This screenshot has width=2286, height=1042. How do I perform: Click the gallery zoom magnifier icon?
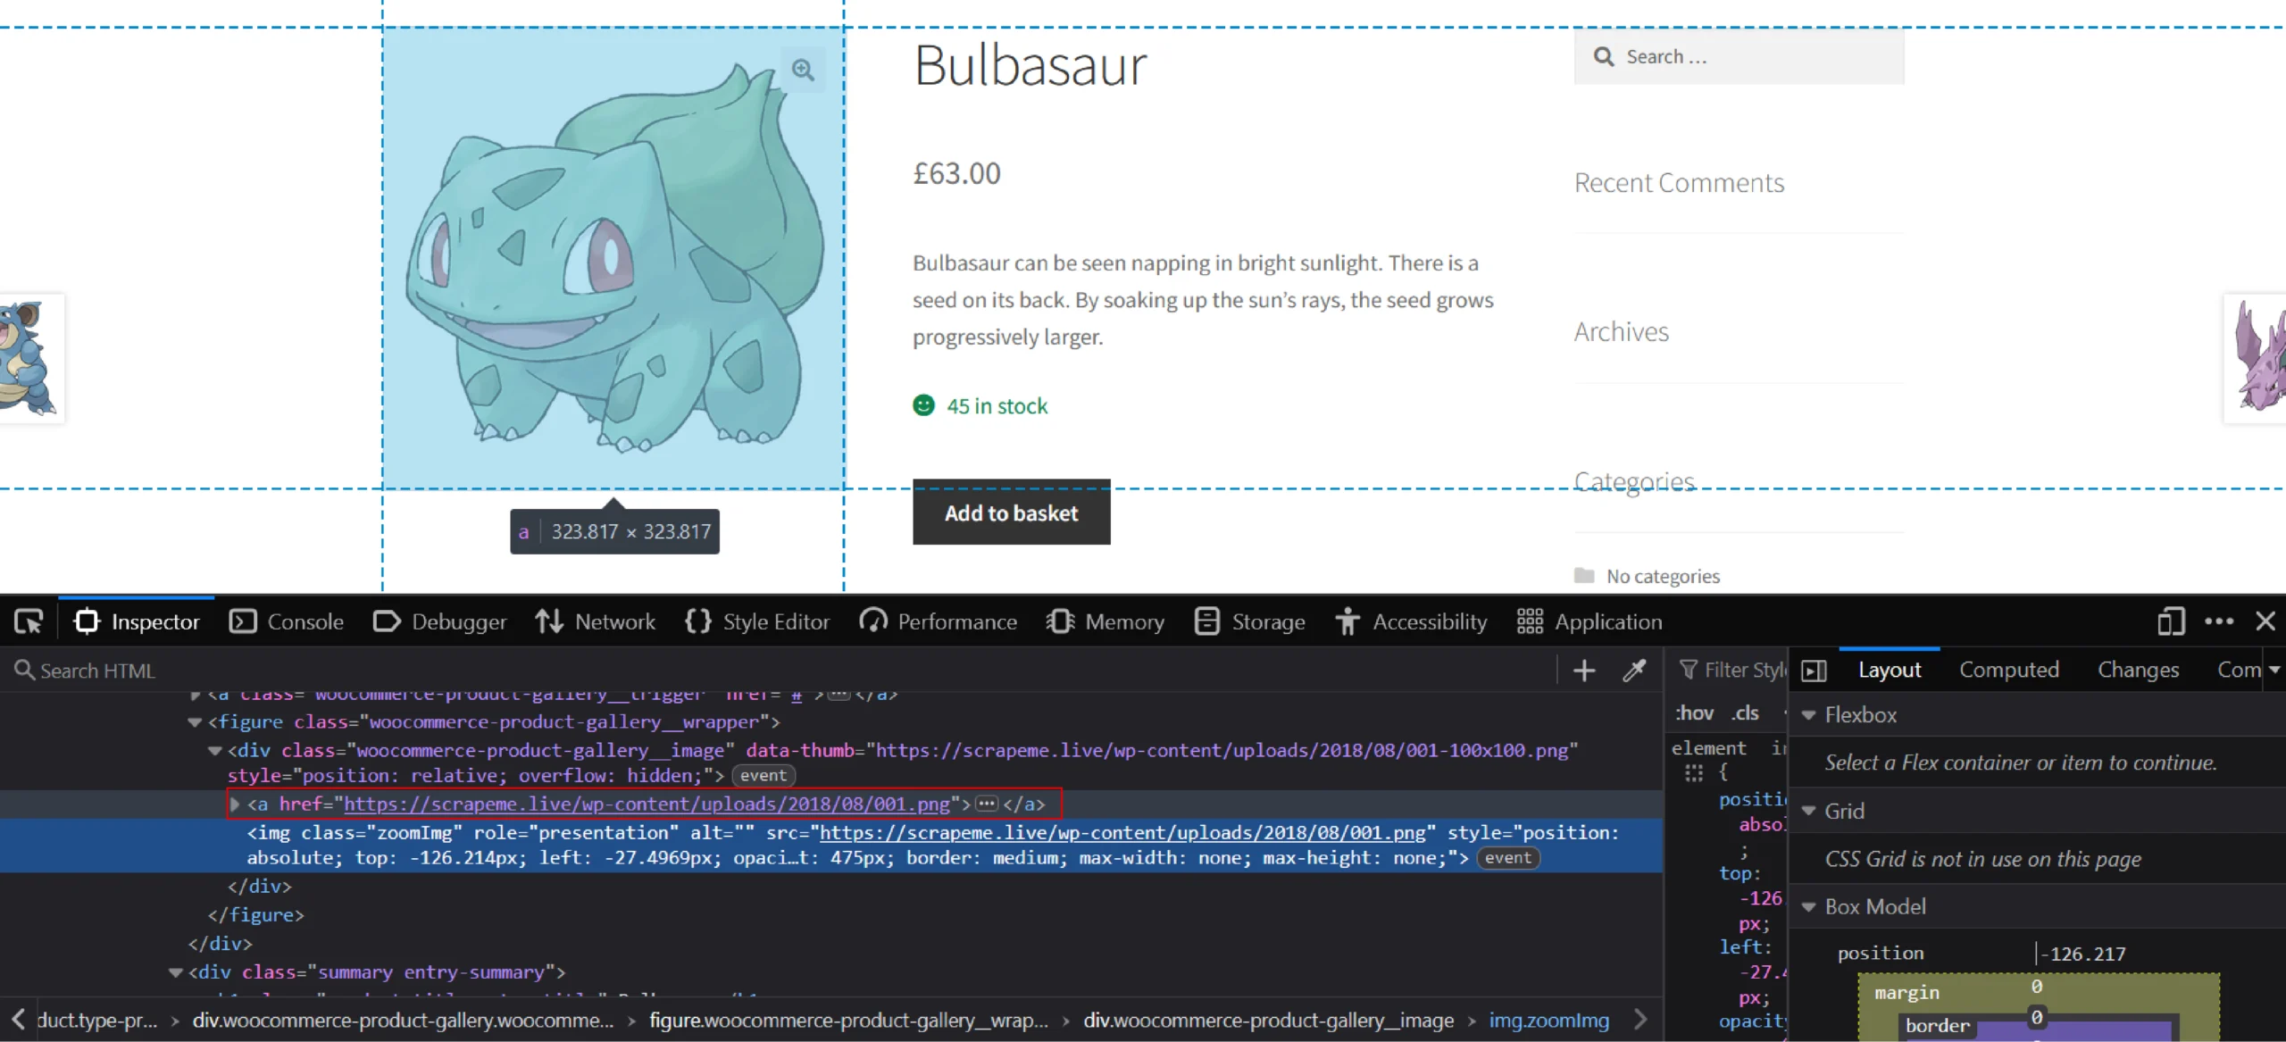point(803,70)
